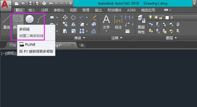Click the Open file folder icon
The width and height of the screenshot is (197, 107).
click(24, 3)
